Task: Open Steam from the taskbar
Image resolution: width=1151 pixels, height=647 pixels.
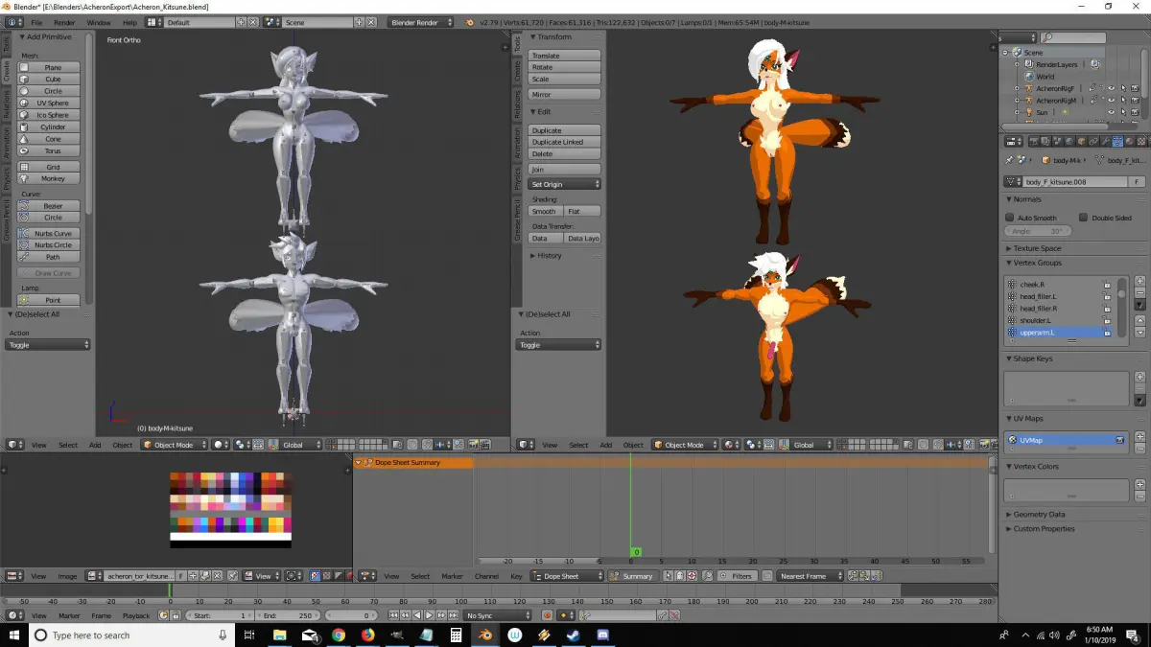Action: tap(574, 635)
